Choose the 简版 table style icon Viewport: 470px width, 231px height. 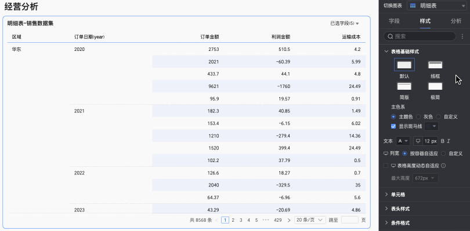tap(404, 86)
